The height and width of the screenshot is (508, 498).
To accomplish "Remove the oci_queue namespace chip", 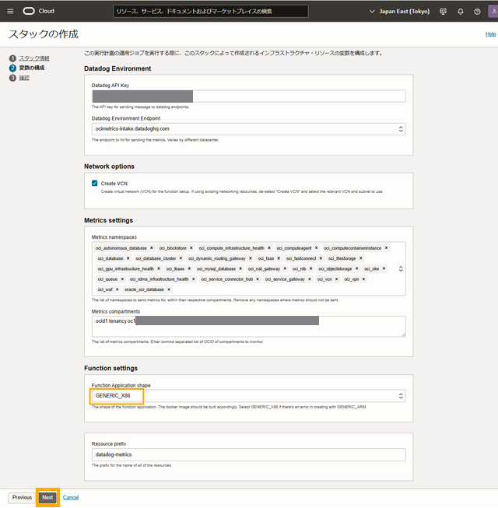I will click(x=122, y=279).
